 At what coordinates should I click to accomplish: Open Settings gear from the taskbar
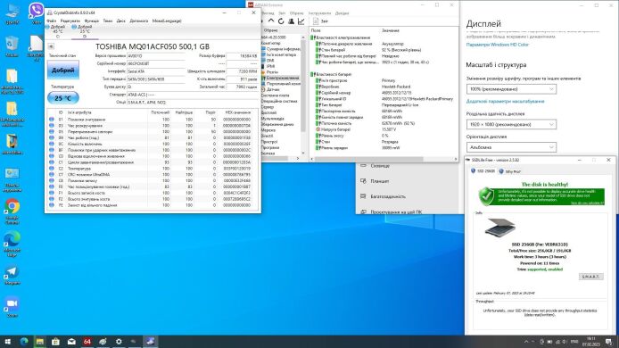tap(119, 342)
